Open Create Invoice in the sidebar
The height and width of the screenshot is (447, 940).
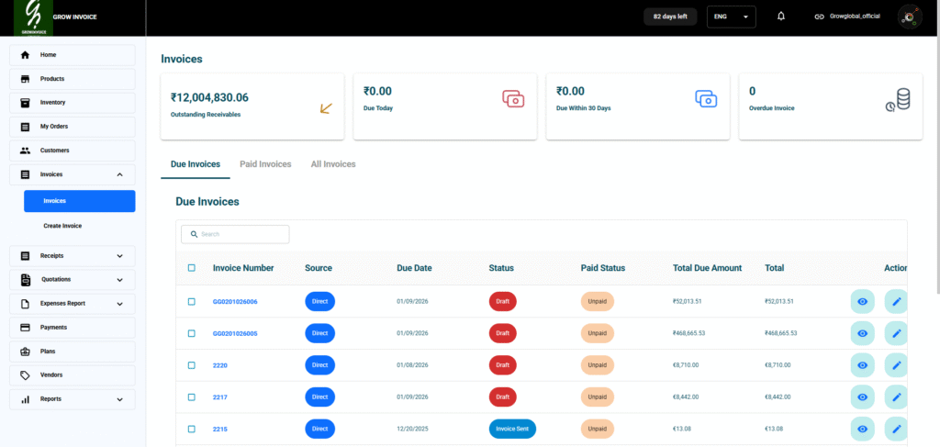click(62, 226)
